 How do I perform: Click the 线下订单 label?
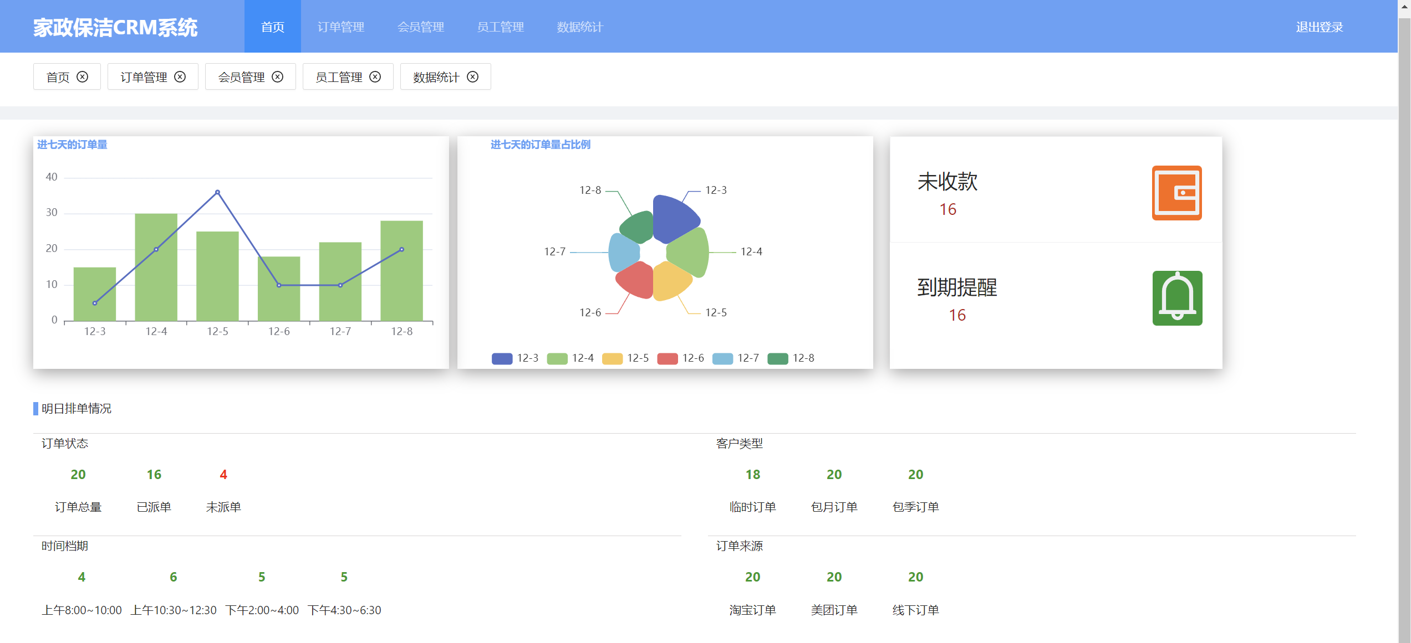(x=916, y=610)
